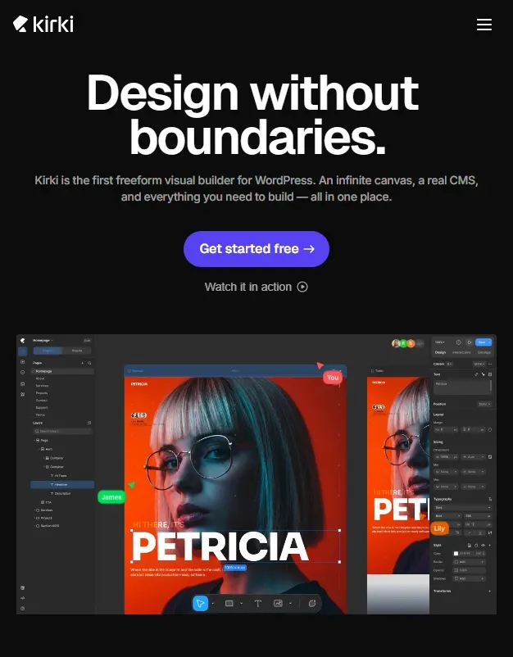Select the Text tool in bottom toolbar
Viewport: 513px width, 657px height.
tap(258, 604)
